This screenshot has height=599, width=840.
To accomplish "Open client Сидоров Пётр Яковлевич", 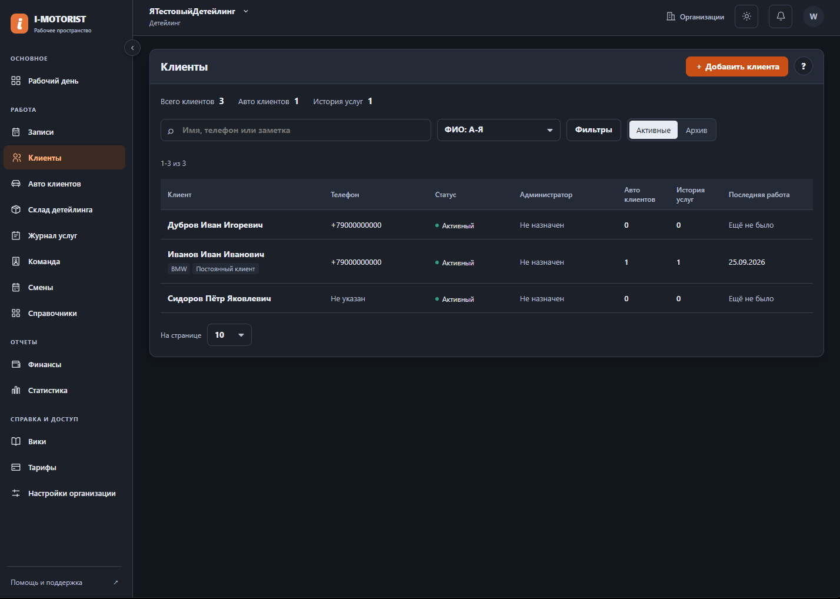I will (x=219, y=298).
